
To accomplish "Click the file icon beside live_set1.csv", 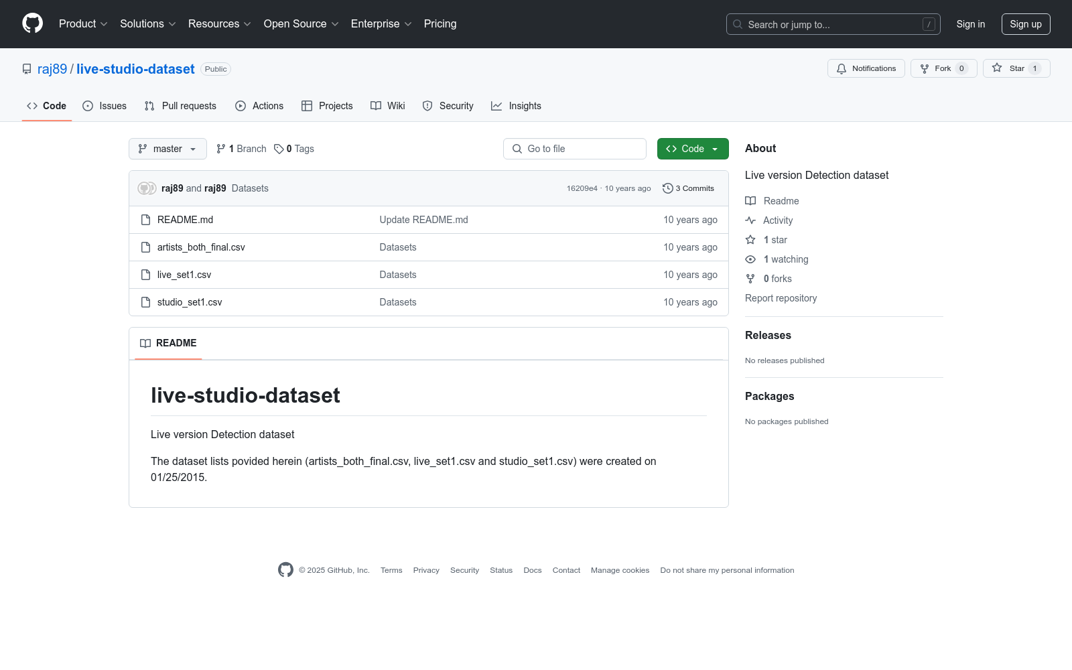I will pyautogui.click(x=145, y=275).
